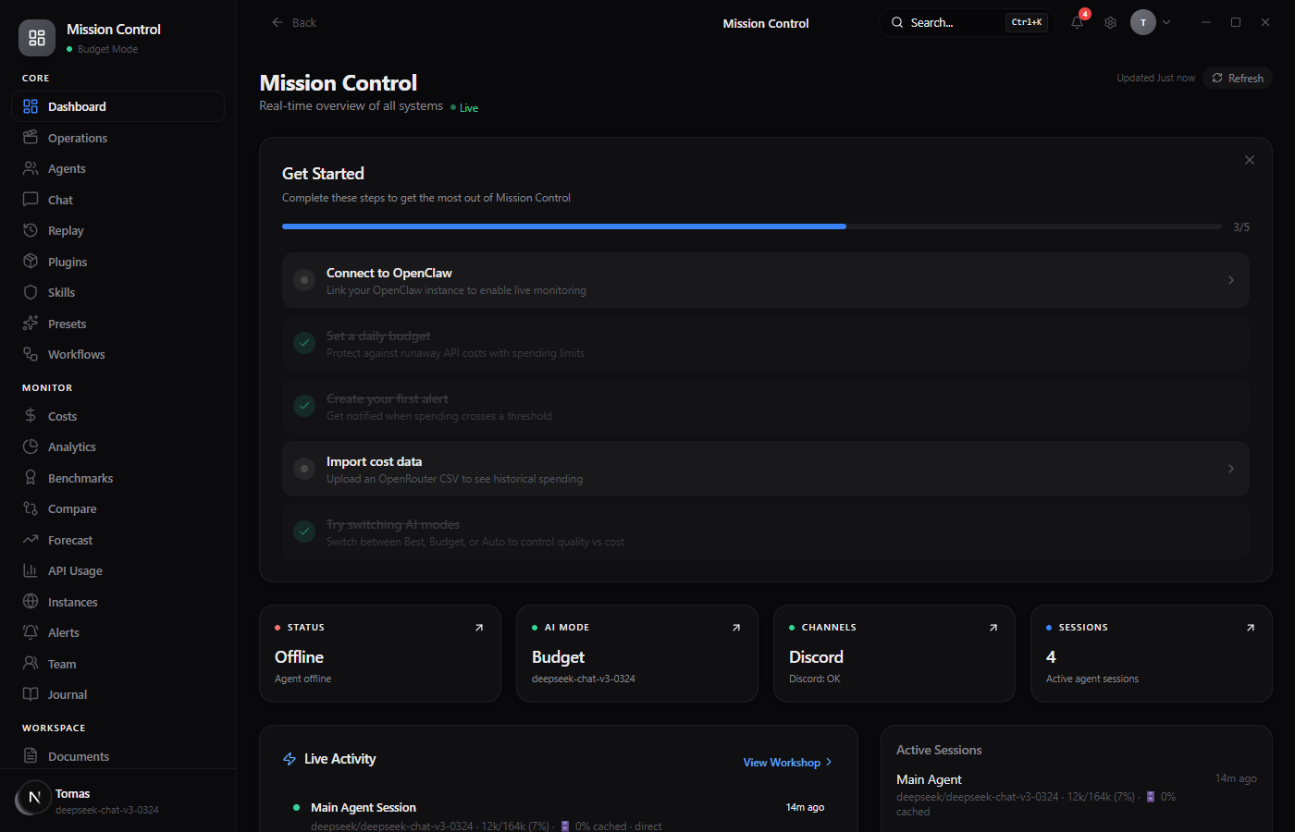
Task: Open the Journal book icon
Action: point(31,694)
